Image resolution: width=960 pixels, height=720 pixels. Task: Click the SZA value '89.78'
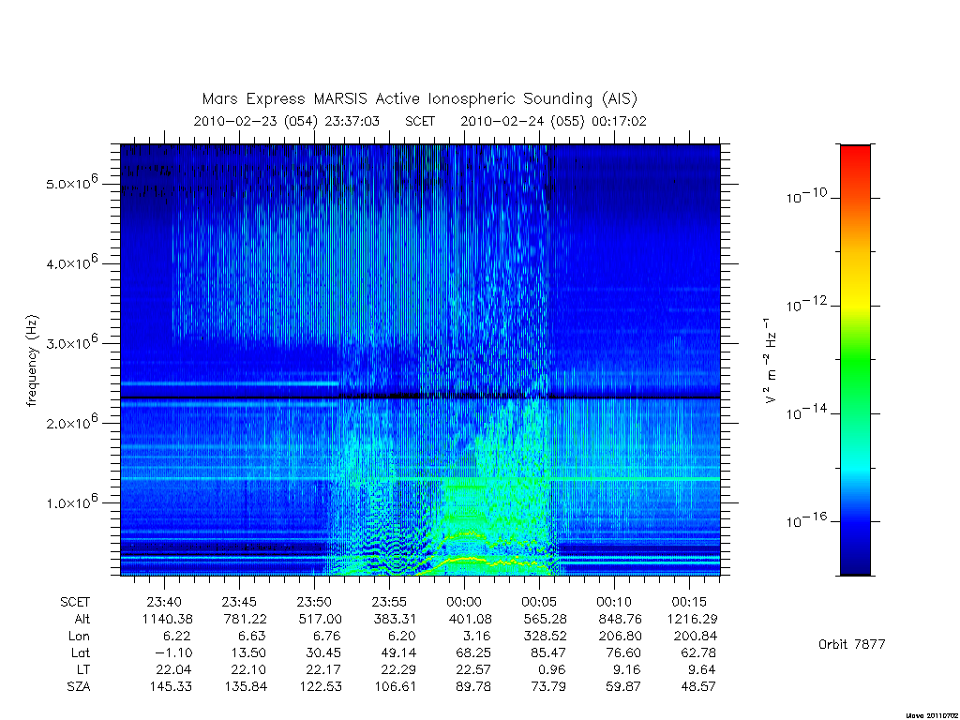473,687
